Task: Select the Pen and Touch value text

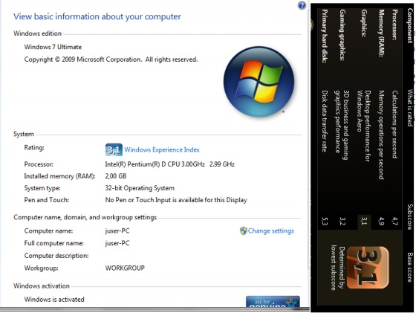Action: click(x=176, y=200)
